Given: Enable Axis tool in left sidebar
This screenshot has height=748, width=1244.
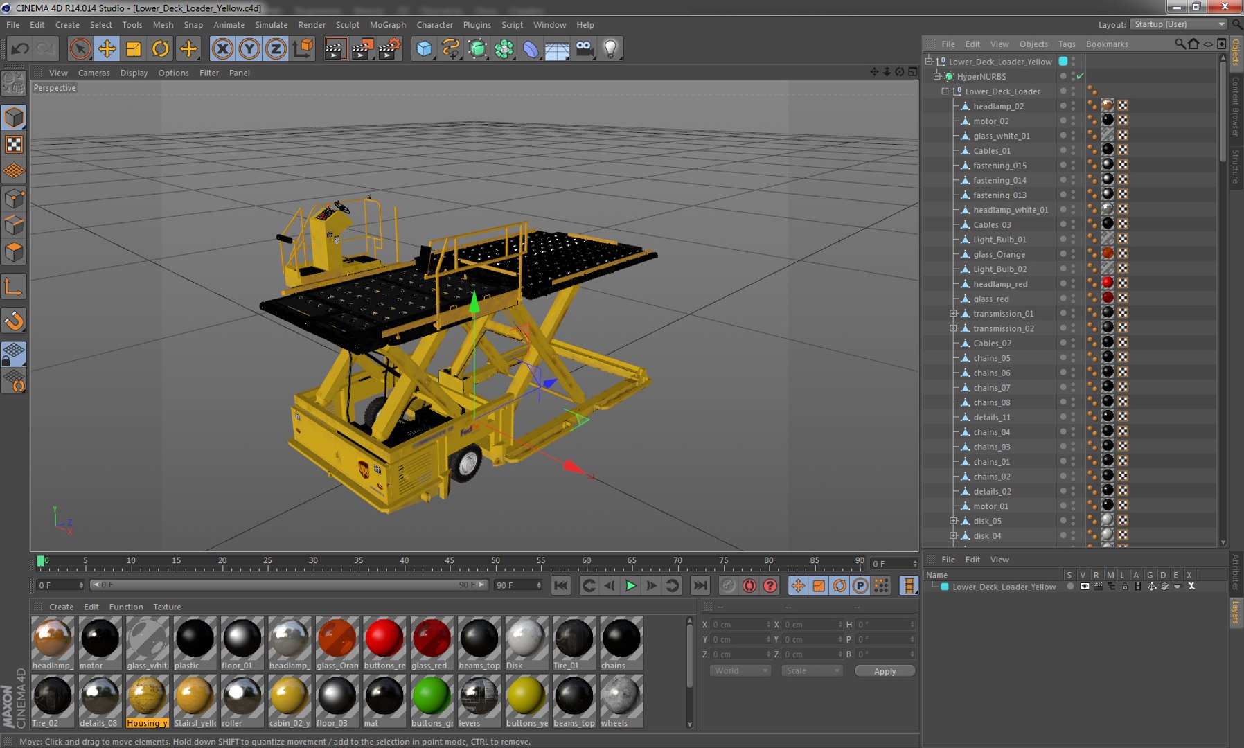Looking at the screenshot, I should tap(14, 287).
